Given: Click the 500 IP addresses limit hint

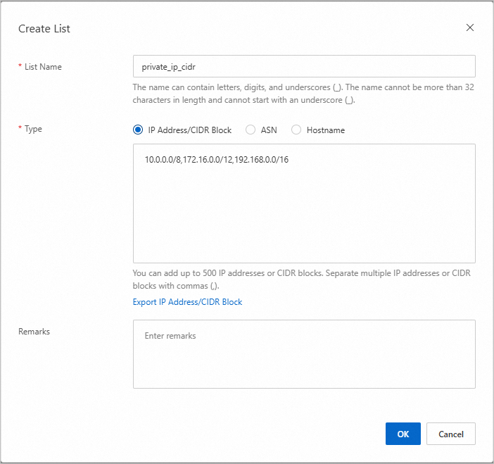Looking at the screenshot, I should [x=304, y=280].
